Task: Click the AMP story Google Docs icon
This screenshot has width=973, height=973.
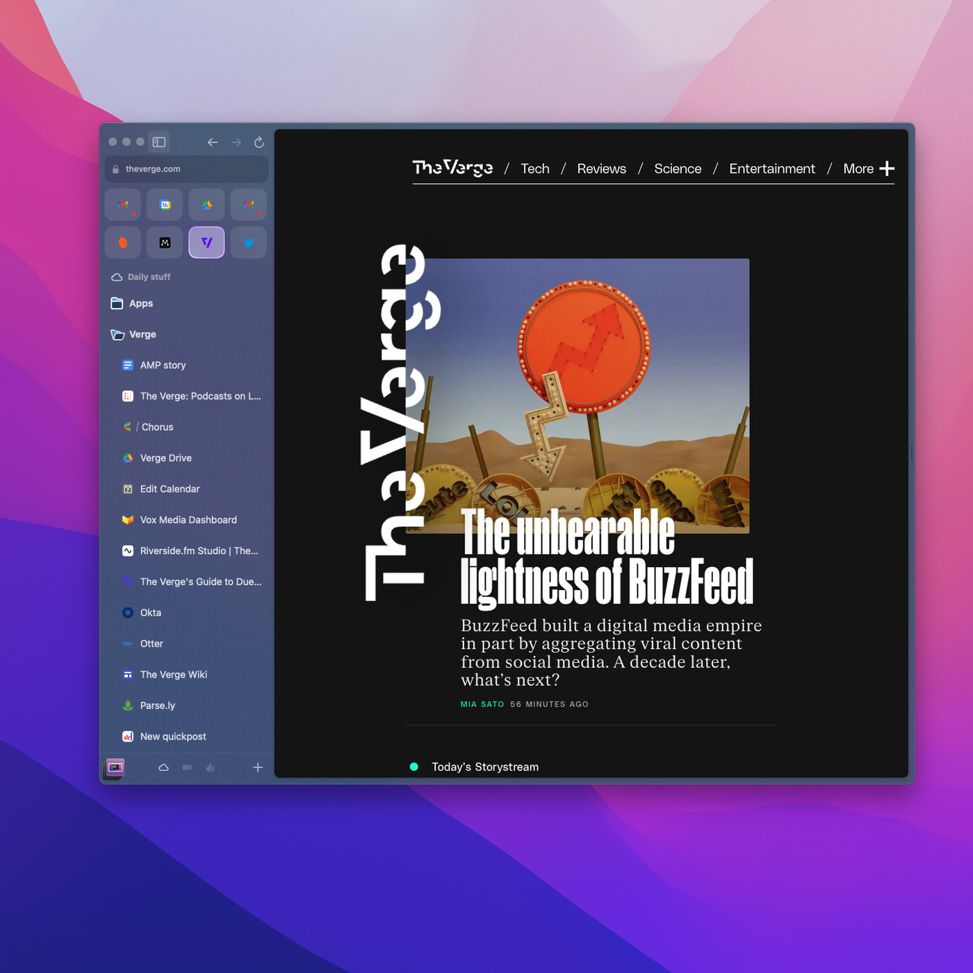Action: point(128,365)
